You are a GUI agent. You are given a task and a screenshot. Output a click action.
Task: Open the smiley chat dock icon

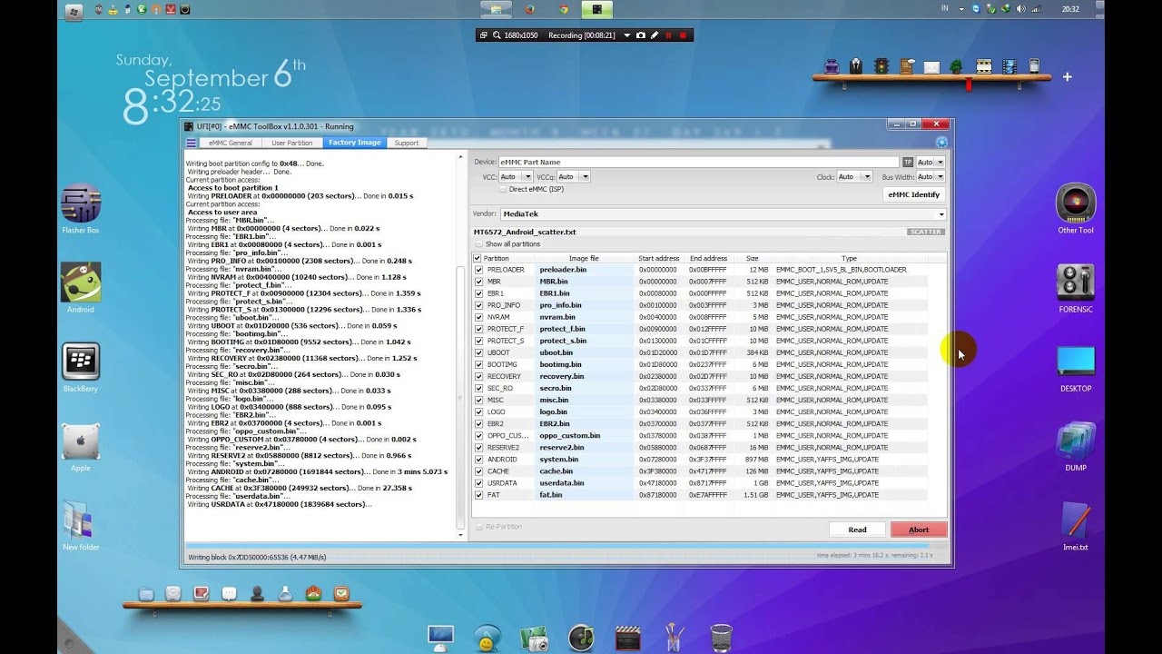pyautogui.click(x=487, y=638)
